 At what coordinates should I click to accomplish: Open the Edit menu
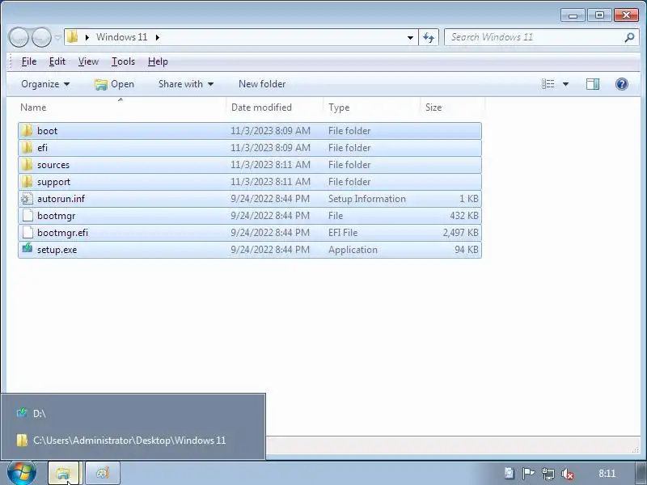[57, 61]
